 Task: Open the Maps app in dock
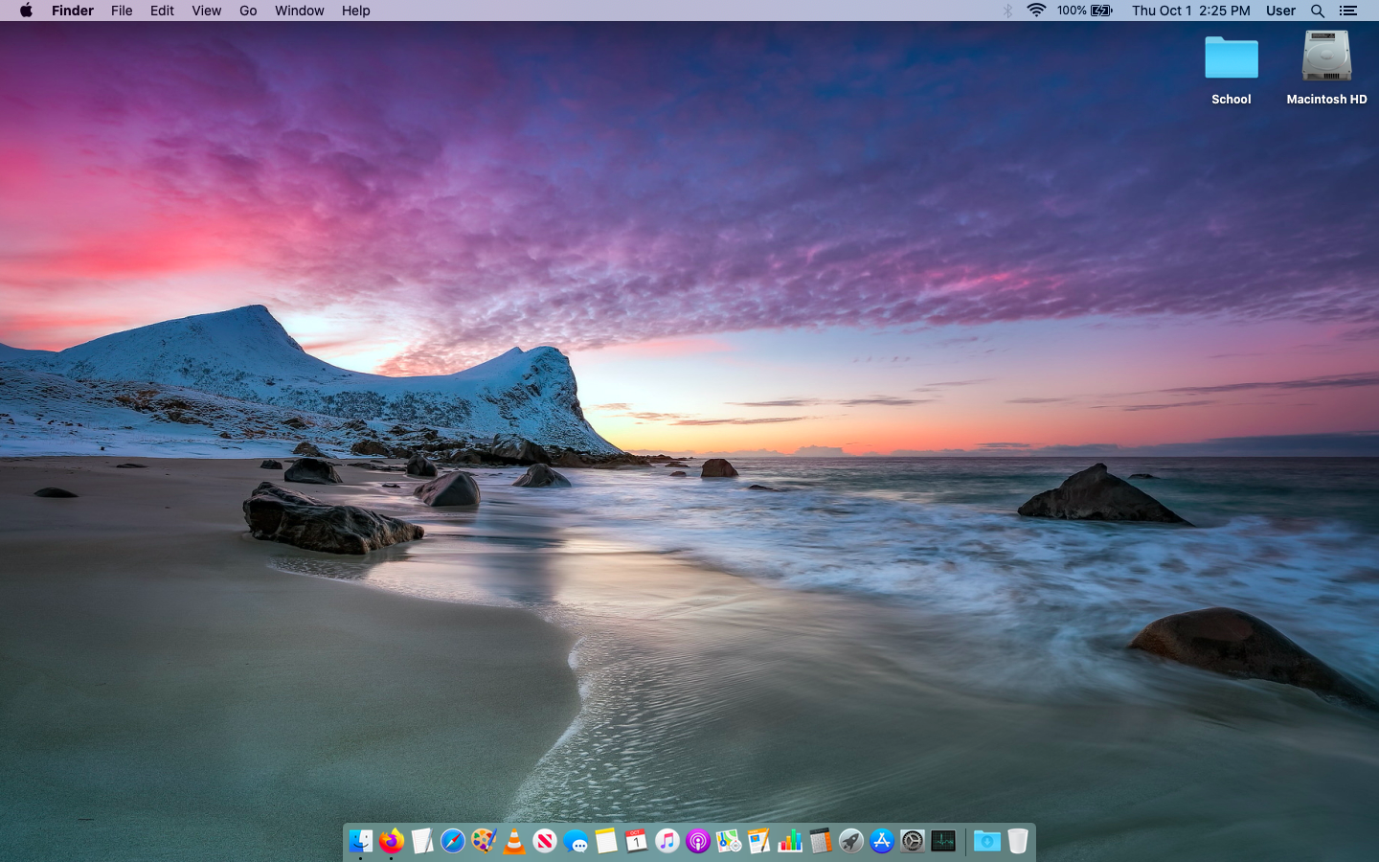(x=729, y=841)
